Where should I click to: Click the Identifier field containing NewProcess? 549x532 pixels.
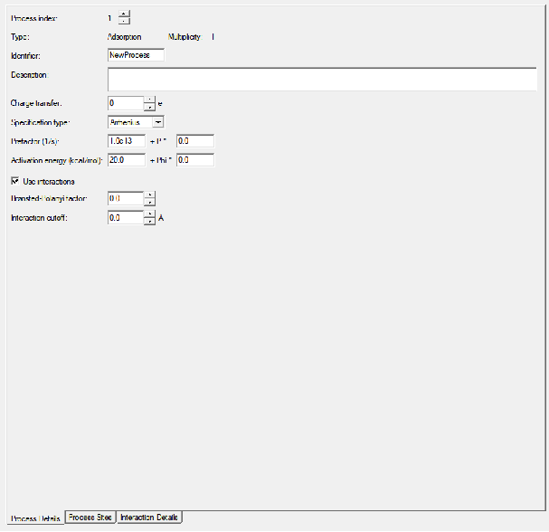point(135,55)
